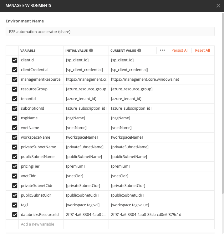Disable the workspaceName variable

(15, 137)
